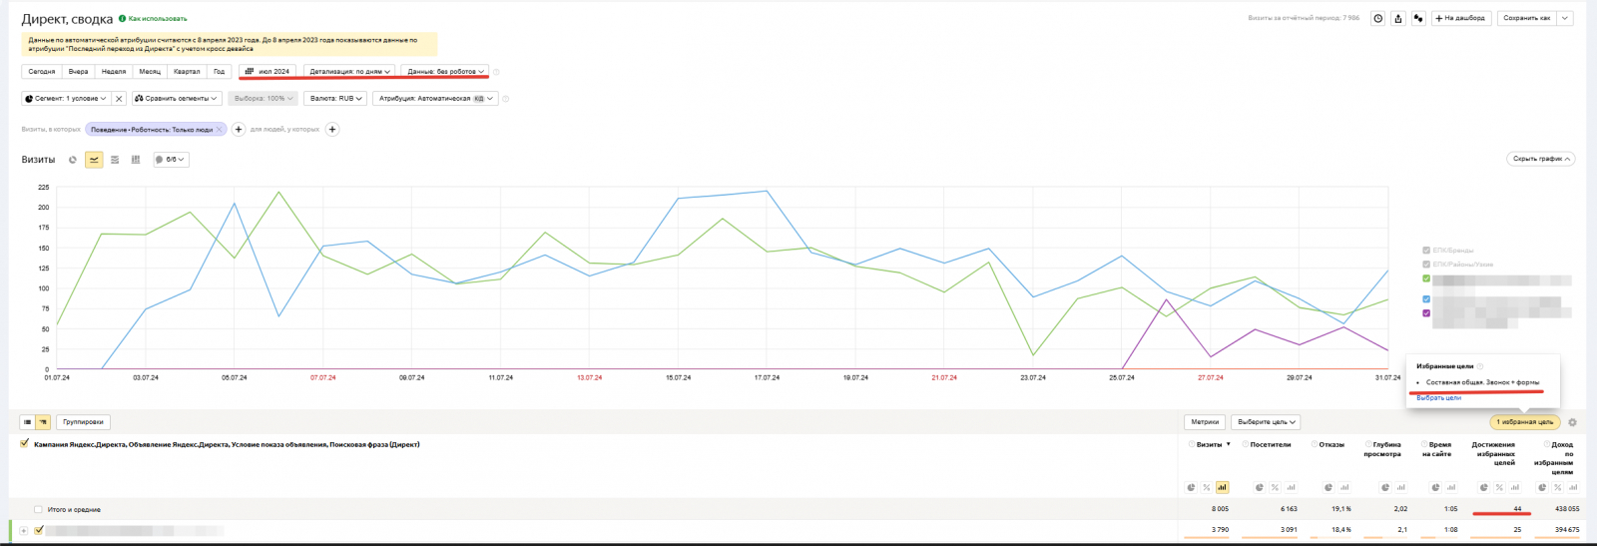Select the 'Вчера' period tab

pos(79,72)
